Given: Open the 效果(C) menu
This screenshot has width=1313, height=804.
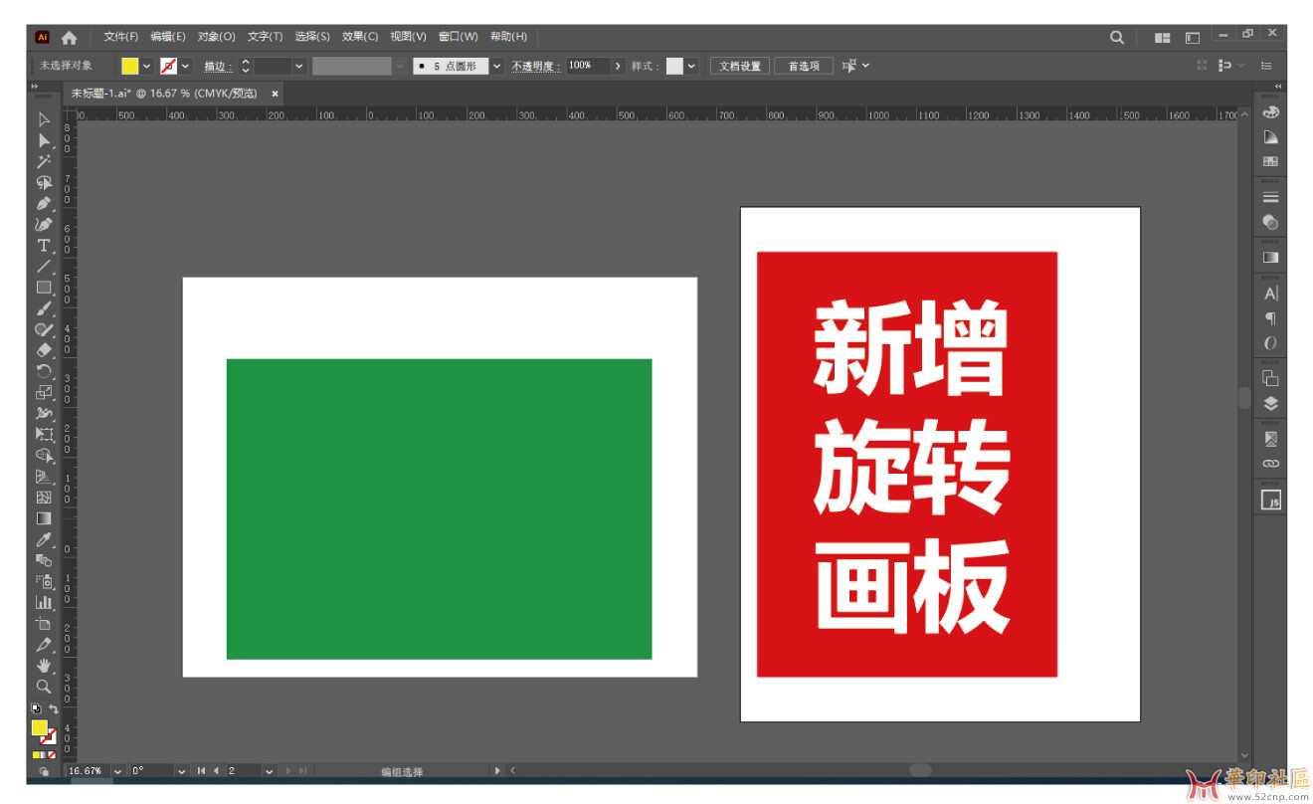Looking at the screenshot, I should [359, 37].
